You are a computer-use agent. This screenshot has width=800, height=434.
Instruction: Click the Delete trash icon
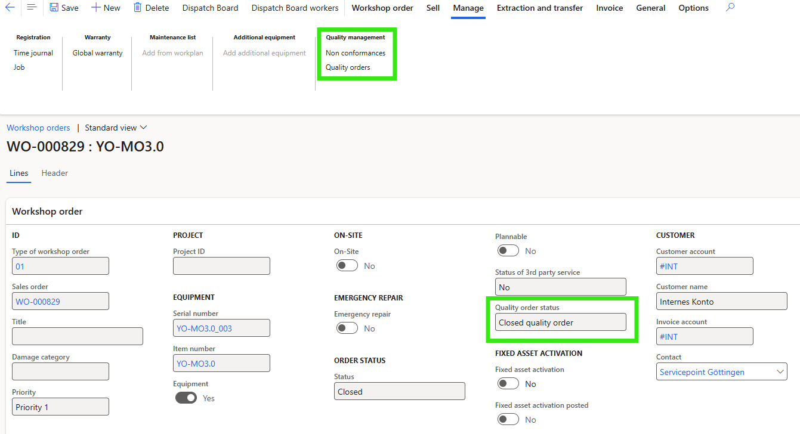[151, 8]
